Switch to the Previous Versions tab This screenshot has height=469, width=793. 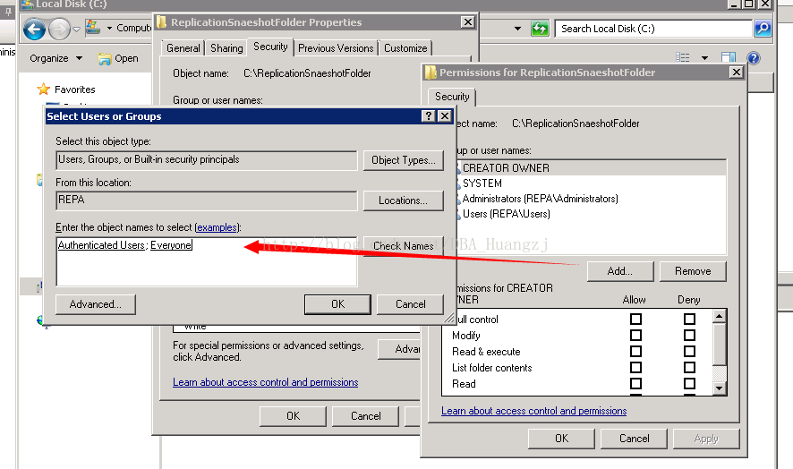[336, 48]
